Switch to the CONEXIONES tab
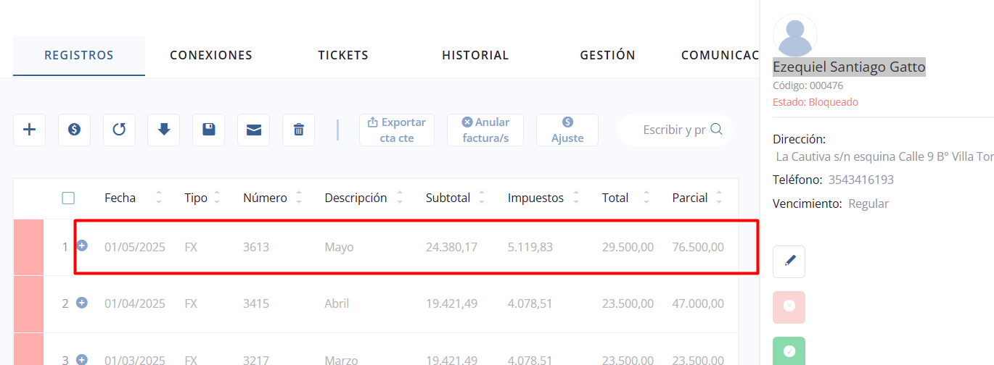This screenshot has height=365, width=994. 211,56
